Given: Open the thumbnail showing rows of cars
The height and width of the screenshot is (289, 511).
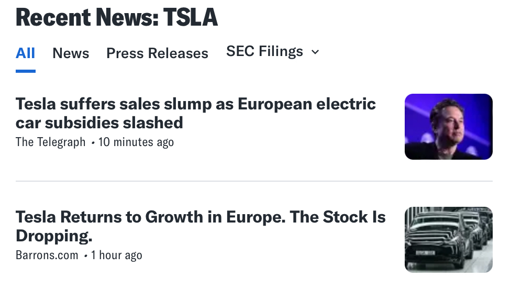Looking at the screenshot, I should pyautogui.click(x=448, y=239).
